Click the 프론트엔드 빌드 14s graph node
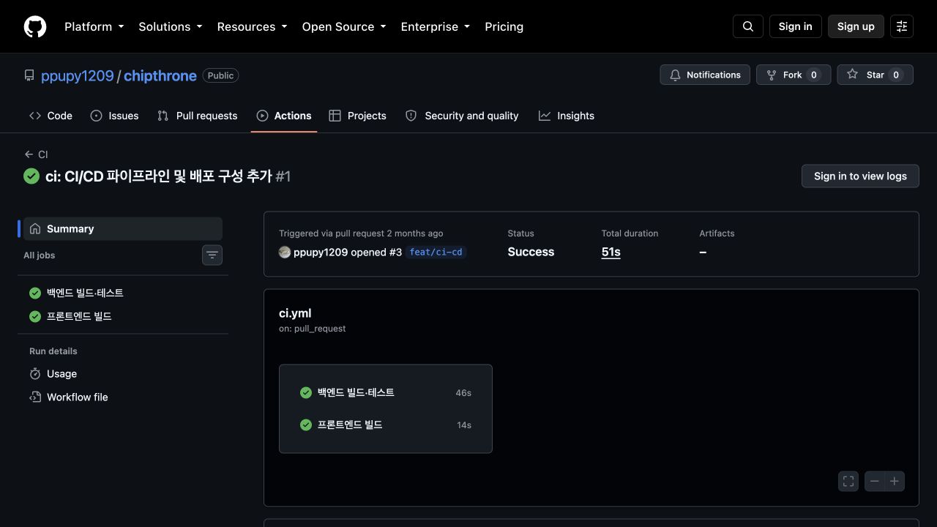Image resolution: width=937 pixels, height=527 pixels. 386,425
